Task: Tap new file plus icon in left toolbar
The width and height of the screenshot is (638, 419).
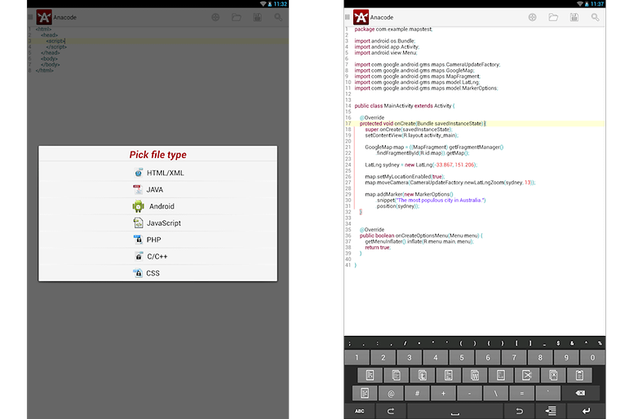Action: coord(215,17)
